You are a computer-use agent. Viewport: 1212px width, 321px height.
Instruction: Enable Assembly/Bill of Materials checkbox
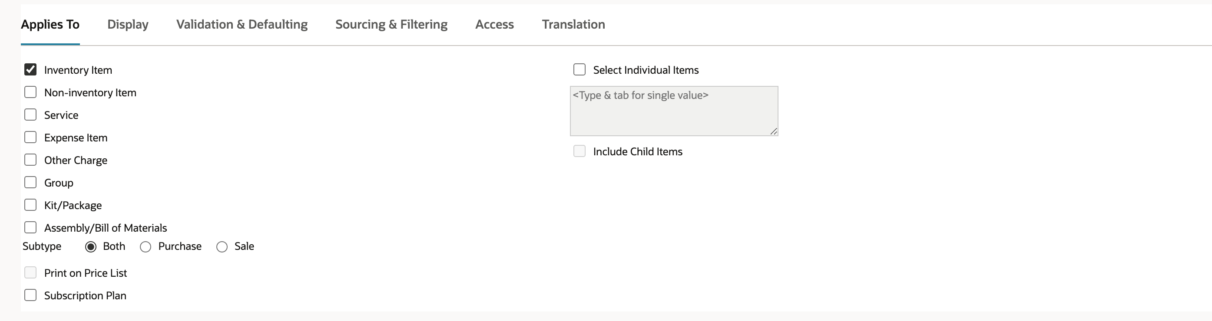[30, 227]
